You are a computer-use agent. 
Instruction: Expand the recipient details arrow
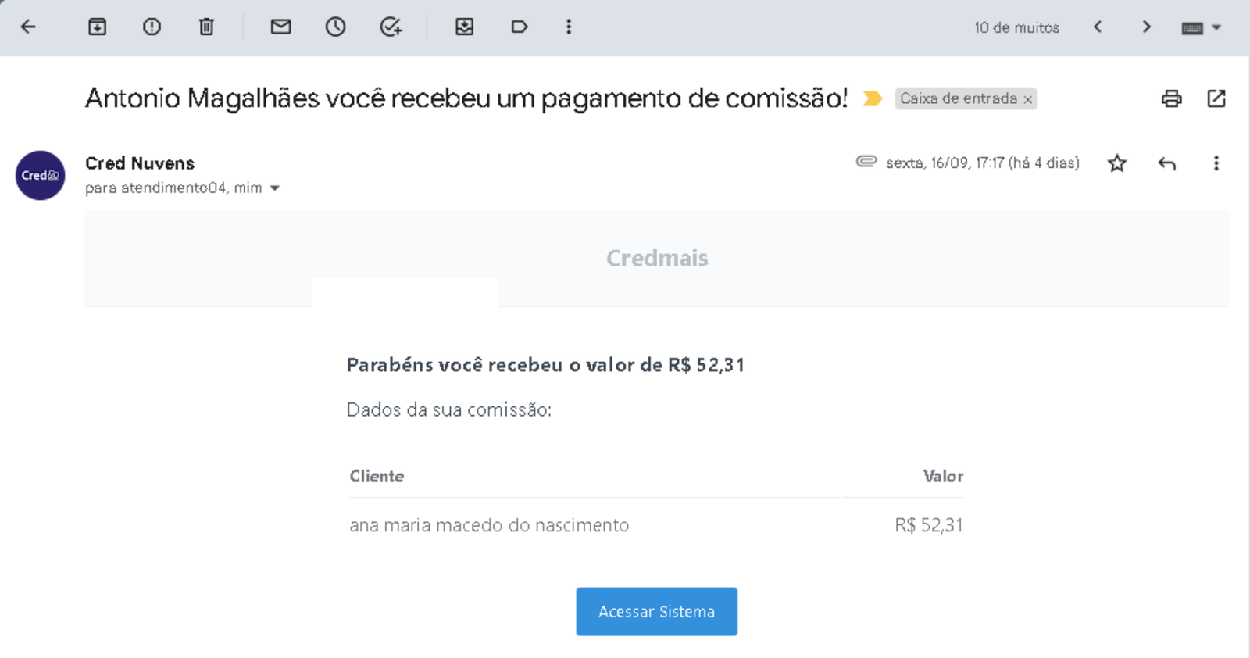[274, 188]
